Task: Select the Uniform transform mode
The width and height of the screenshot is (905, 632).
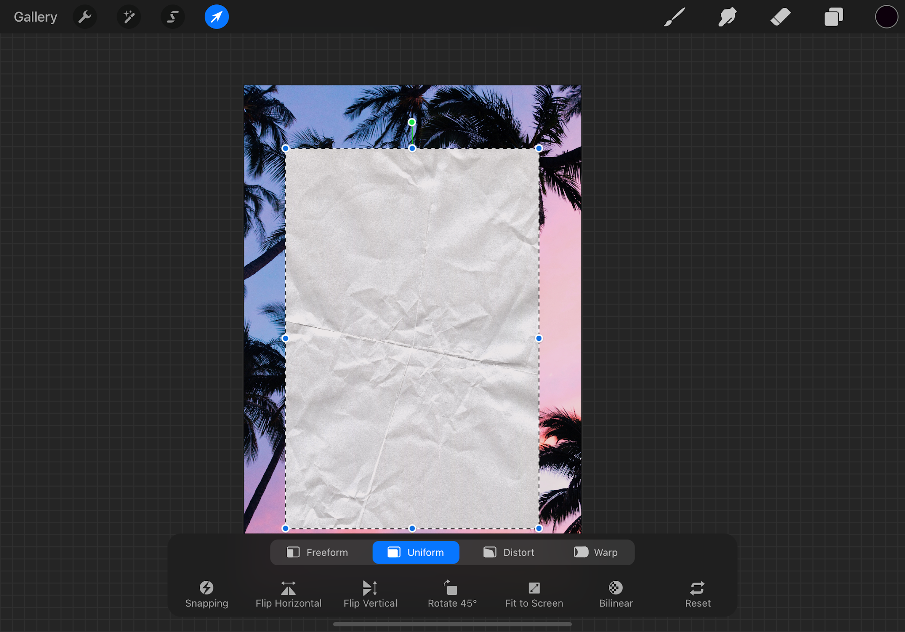Action: click(416, 553)
